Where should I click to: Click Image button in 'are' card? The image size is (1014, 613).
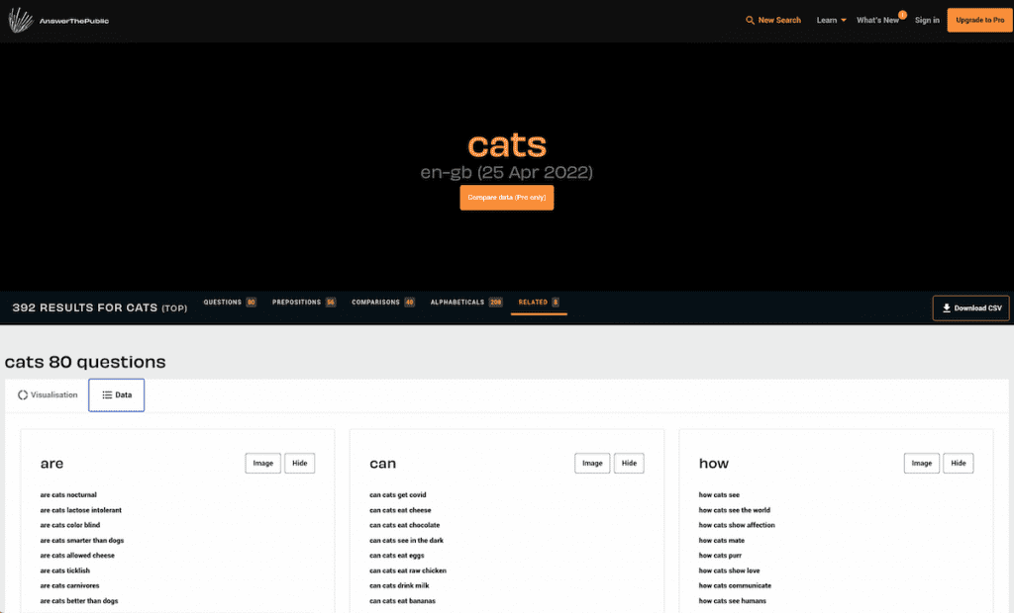[262, 463]
